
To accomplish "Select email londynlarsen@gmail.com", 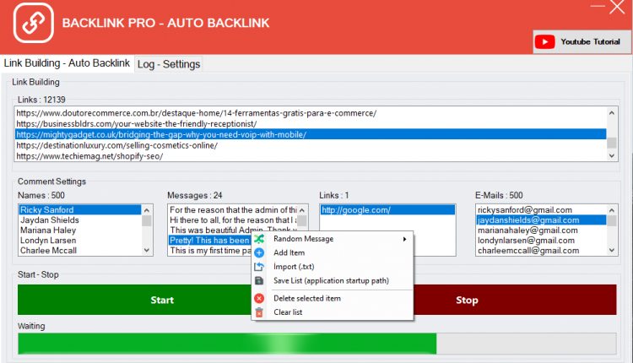I will coord(541,241).
